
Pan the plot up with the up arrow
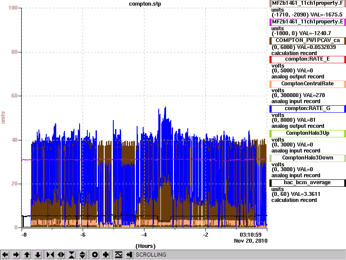(27, 255)
